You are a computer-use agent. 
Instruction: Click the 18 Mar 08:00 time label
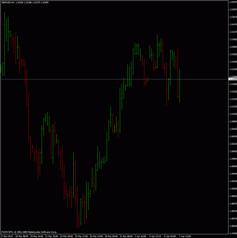coord(22,236)
